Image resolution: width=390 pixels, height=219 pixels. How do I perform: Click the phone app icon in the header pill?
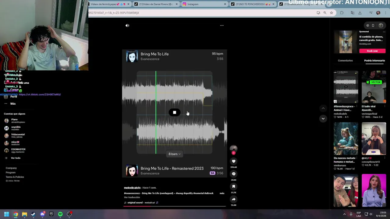coord(373,26)
